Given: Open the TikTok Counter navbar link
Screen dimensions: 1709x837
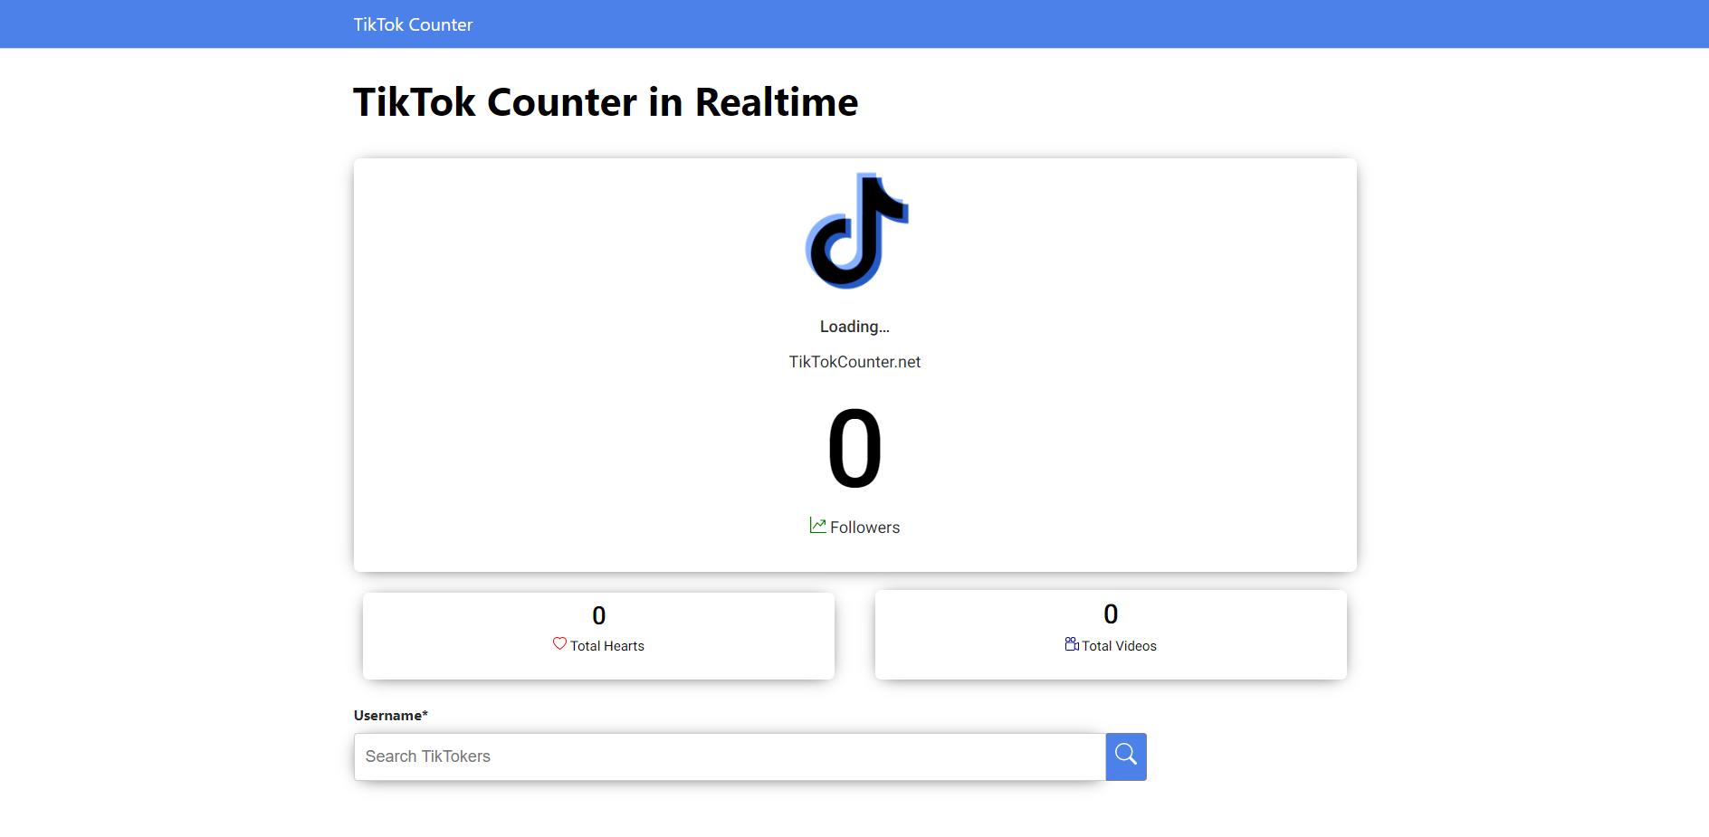Looking at the screenshot, I should point(413,24).
